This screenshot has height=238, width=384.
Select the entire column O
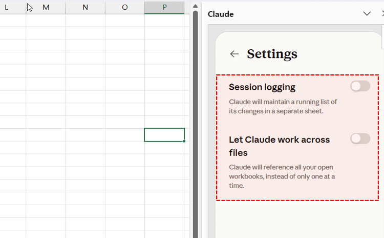point(125,7)
